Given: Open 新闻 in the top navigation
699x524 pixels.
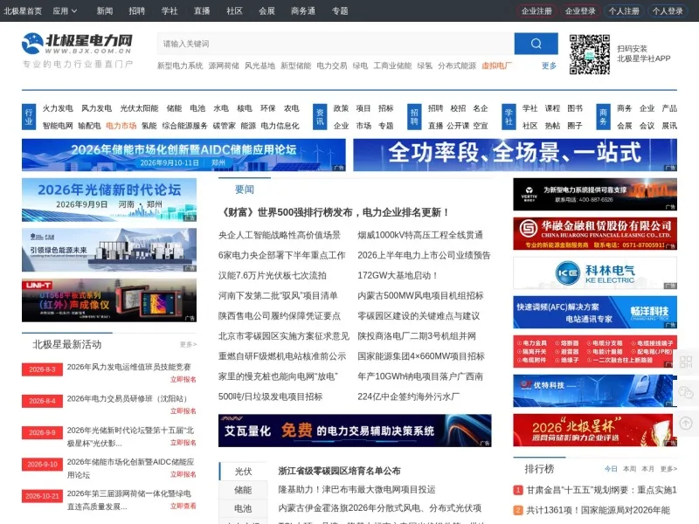Looking at the screenshot, I should click(x=105, y=10).
